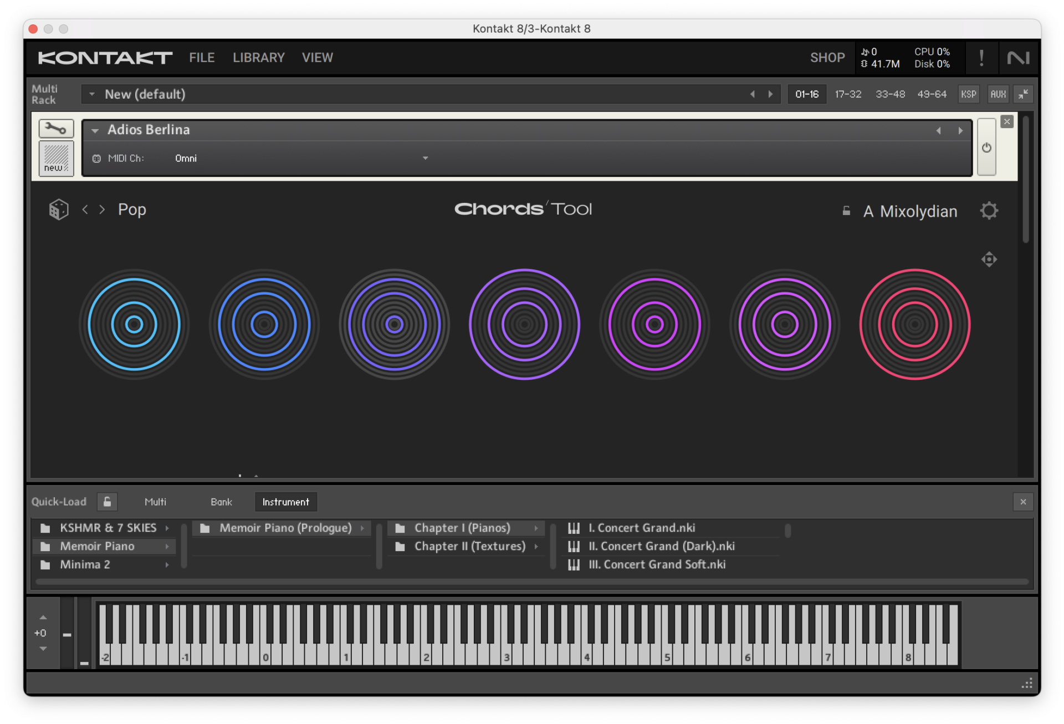1064x724 pixels.
Task: Select the blue second chord pad
Action: (x=264, y=324)
